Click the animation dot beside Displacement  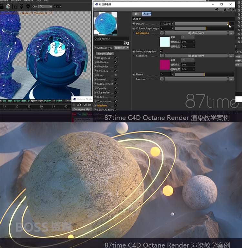pos(95,84)
